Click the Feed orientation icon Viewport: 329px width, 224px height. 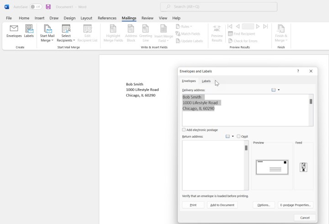tap(303, 167)
